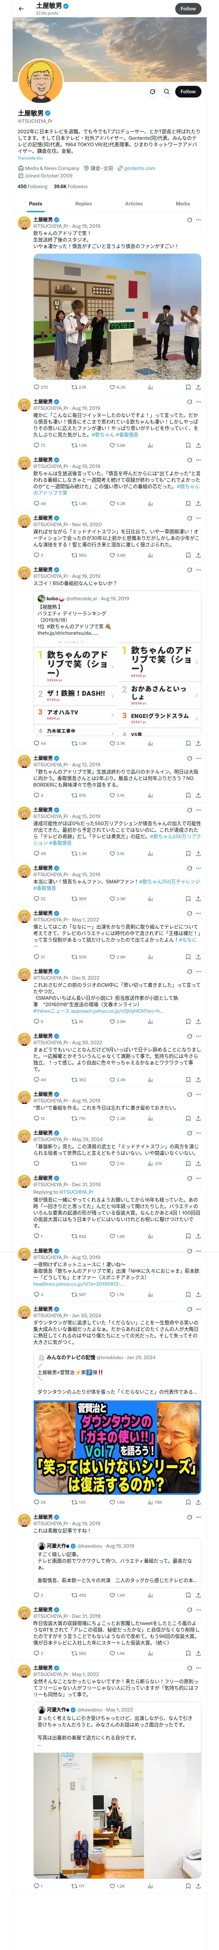
Task: Share the first post dated Aug 19, 2019
Action: (x=198, y=387)
